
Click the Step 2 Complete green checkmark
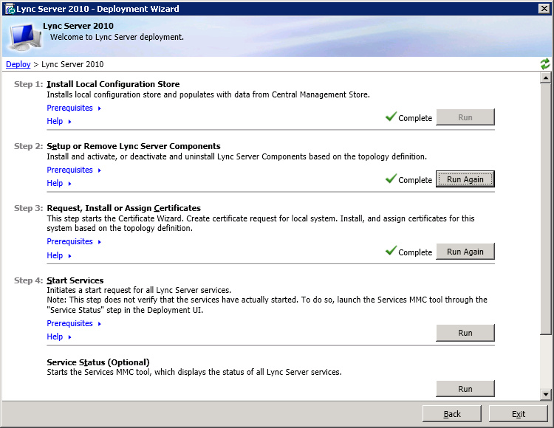tap(391, 178)
